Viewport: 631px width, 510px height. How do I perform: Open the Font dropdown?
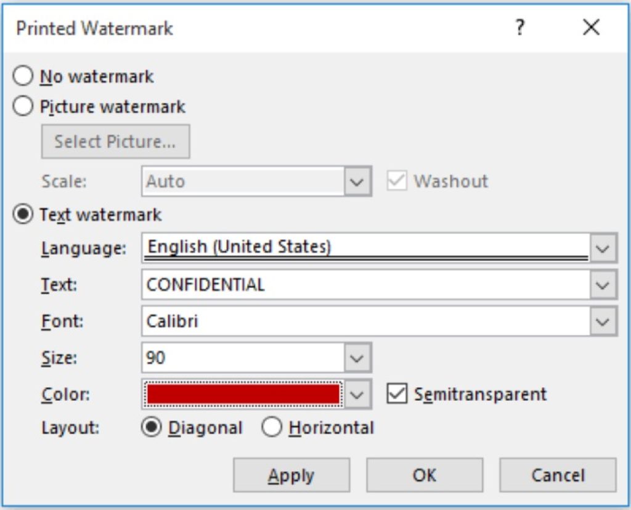[x=602, y=321]
